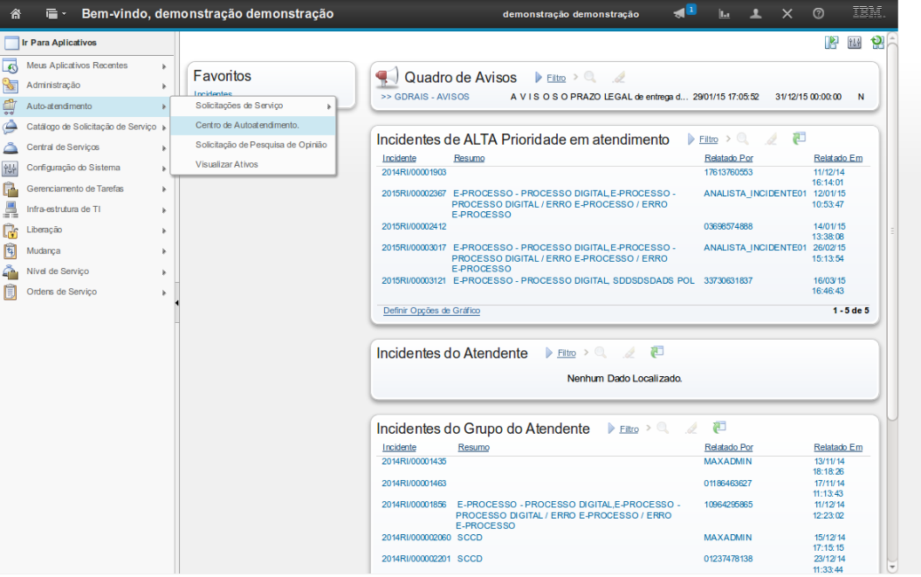Select Centro de Autoatendimento menu item

[247, 126]
